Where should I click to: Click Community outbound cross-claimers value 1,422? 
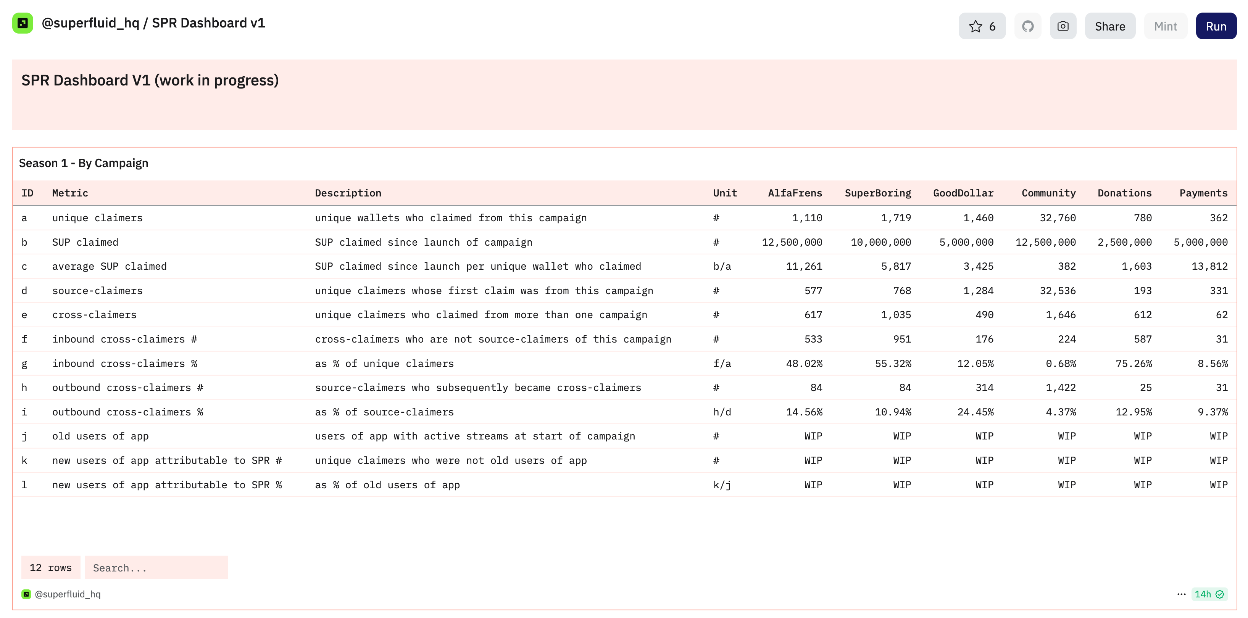[1061, 388]
